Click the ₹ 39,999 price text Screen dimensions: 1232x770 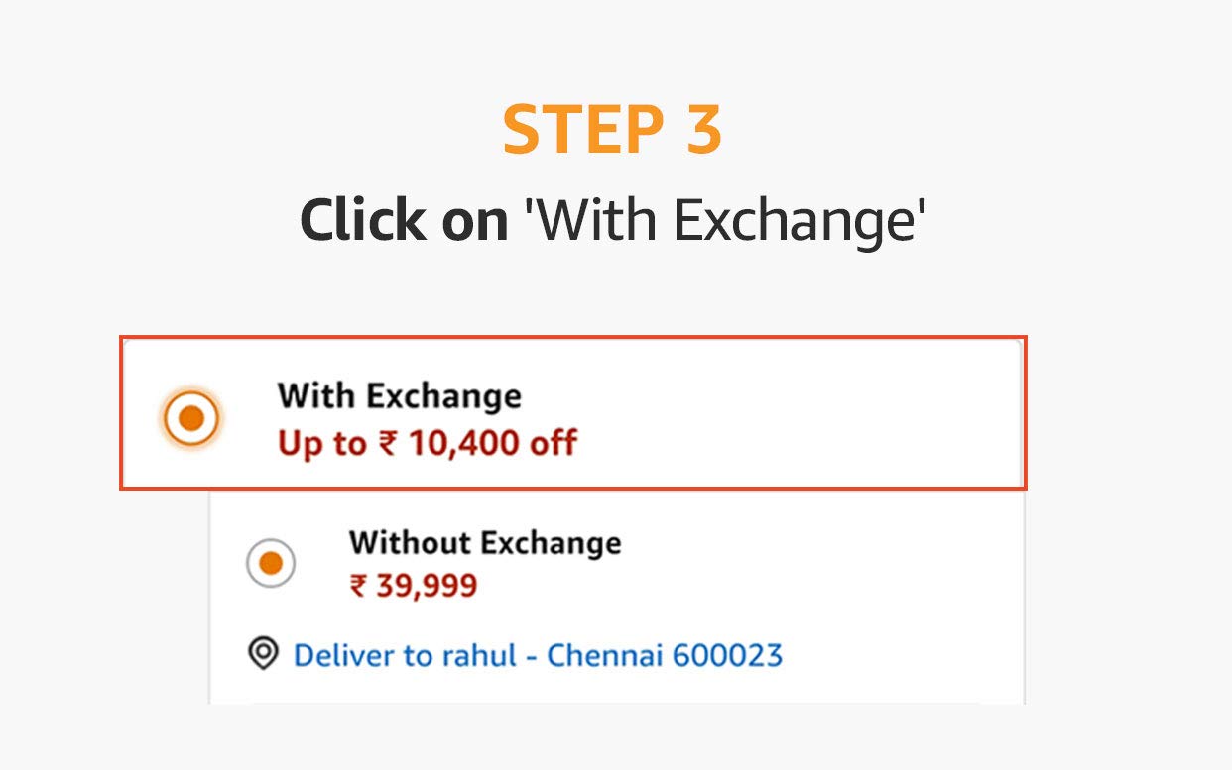(x=414, y=586)
